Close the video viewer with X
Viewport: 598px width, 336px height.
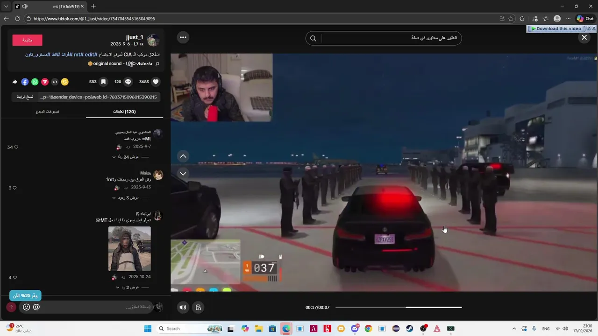click(x=584, y=37)
